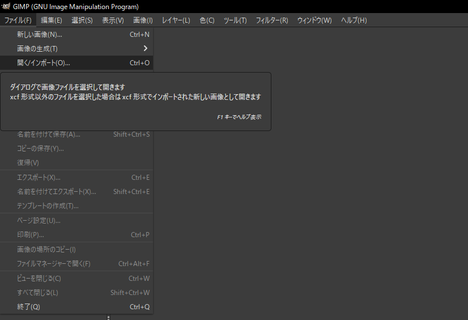Expand the 画像の生成(T) submenu arrow
The height and width of the screenshot is (320, 468).
click(x=146, y=48)
